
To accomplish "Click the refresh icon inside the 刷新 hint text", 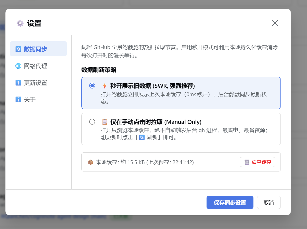I will (x=142, y=138).
